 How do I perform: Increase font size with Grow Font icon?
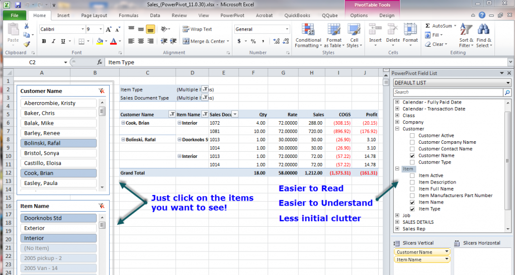109,29
